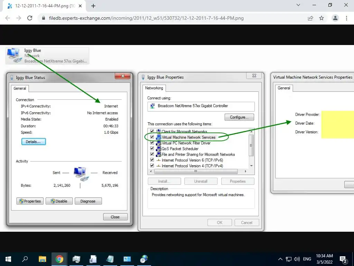This screenshot has height=266, width=354.
Task: Select File and Printer Sharing item icon
Action: 158,154
